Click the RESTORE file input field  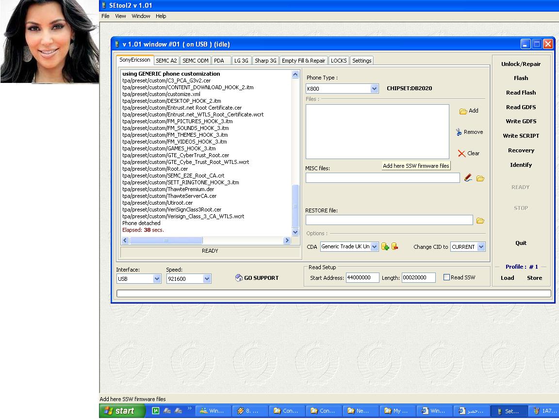click(389, 220)
